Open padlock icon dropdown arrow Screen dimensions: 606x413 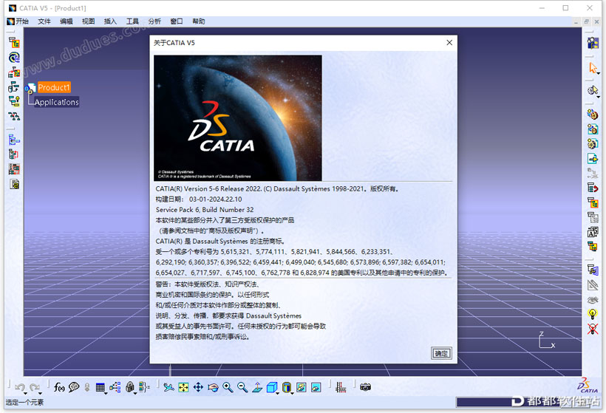coord(135,393)
